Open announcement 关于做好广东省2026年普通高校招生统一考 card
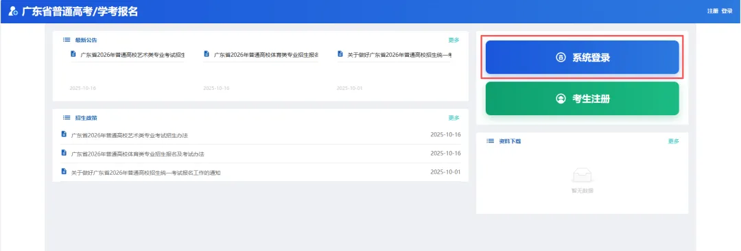This screenshot has height=251, width=741. [399, 56]
